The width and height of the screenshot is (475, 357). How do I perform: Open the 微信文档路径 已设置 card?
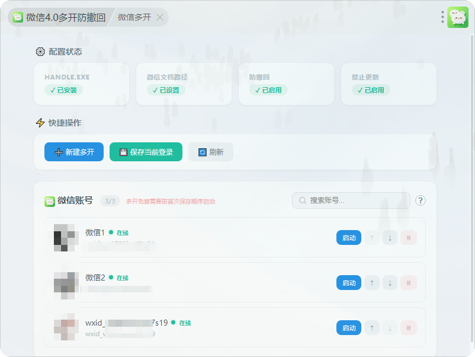click(184, 84)
